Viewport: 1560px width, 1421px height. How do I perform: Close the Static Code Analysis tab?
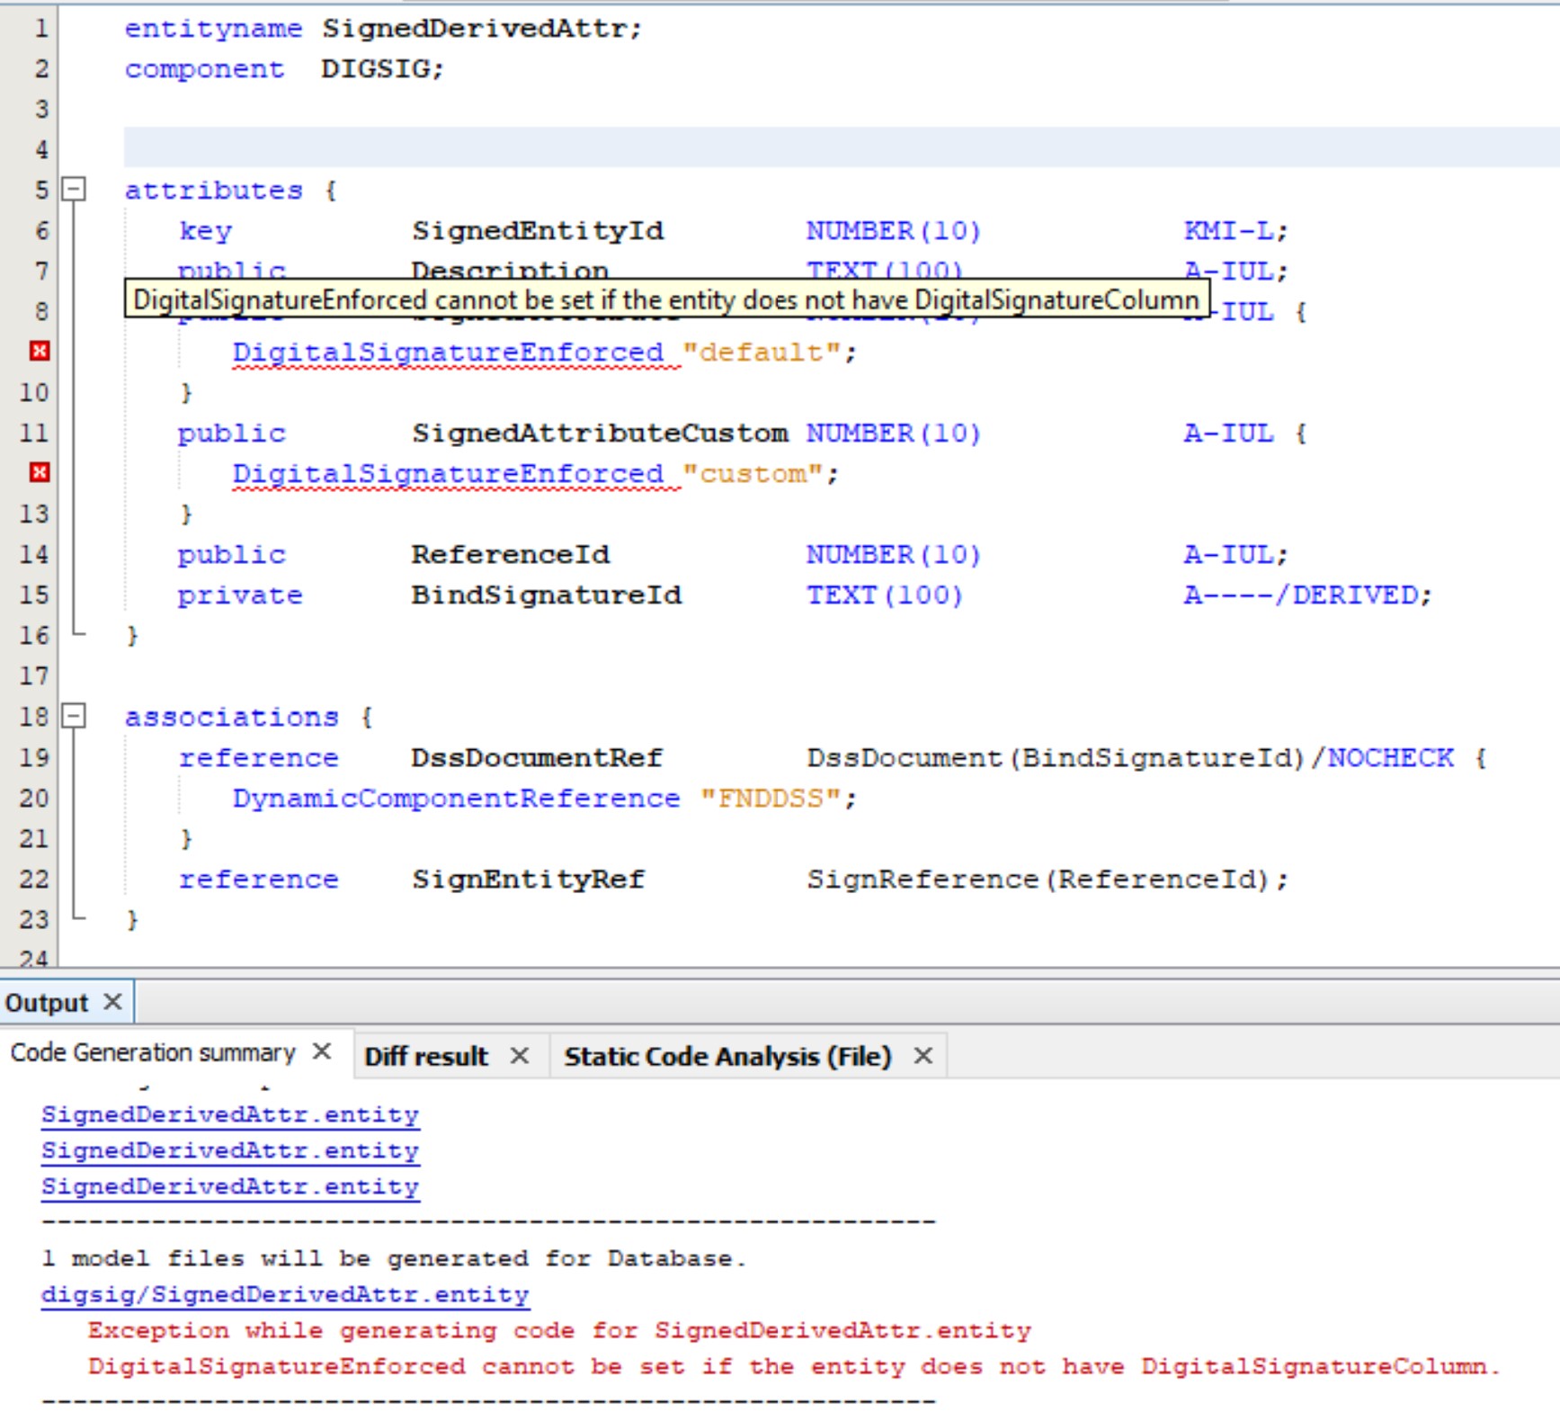point(924,1056)
